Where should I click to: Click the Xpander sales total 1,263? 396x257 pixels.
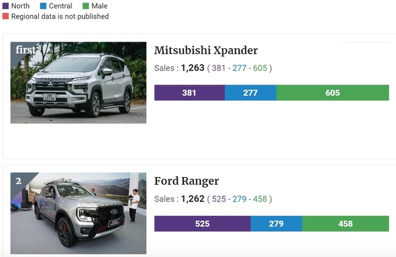[x=193, y=68]
